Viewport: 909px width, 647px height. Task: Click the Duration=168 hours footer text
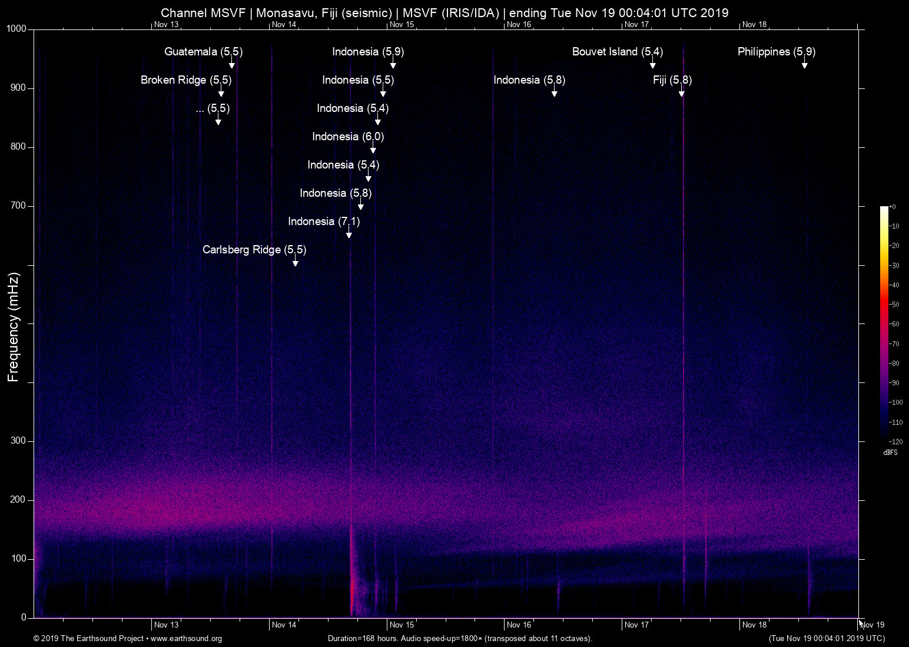459,639
